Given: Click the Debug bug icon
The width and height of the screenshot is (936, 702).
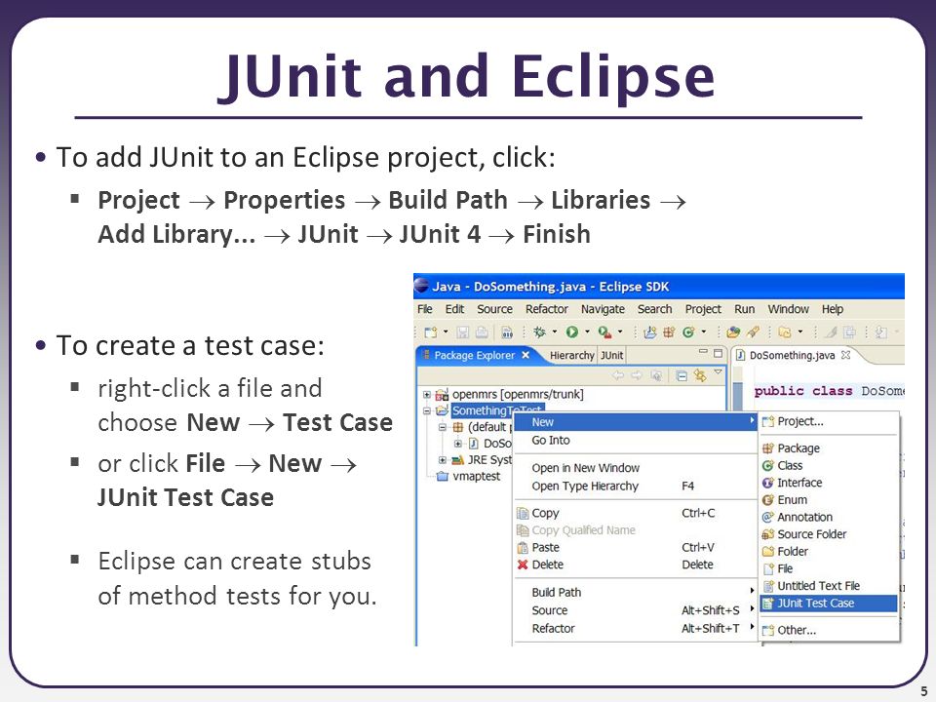Looking at the screenshot, I should [x=539, y=331].
